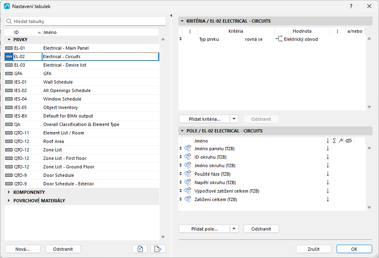
Task: Click the Přidat pole... button
Action: coord(205,229)
